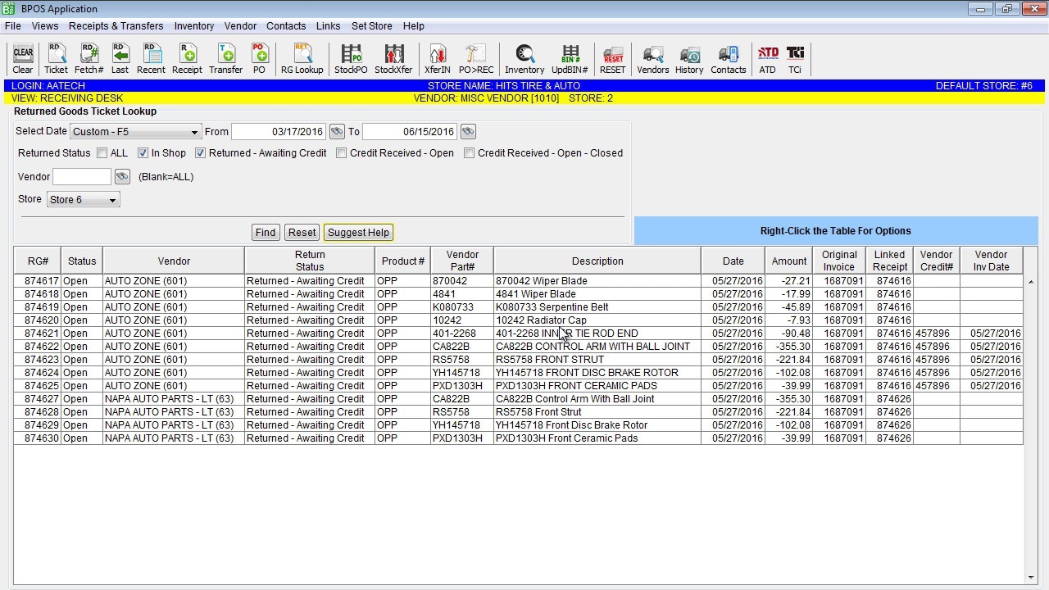Go to the Last receipt
The width and height of the screenshot is (1049, 590).
120,59
